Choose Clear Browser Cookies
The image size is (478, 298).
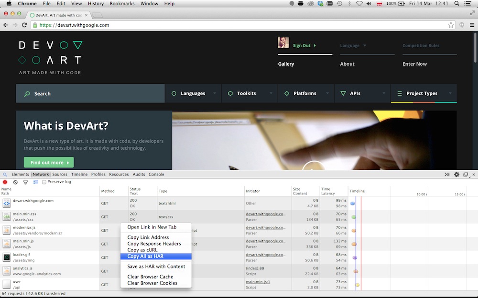(x=156, y=283)
